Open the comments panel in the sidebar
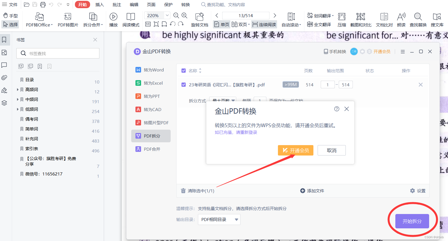The height and width of the screenshot is (241, 448). pos(4,65)
